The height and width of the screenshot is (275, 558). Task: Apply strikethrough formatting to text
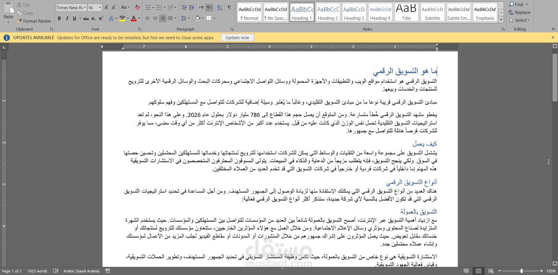[86, 18]
